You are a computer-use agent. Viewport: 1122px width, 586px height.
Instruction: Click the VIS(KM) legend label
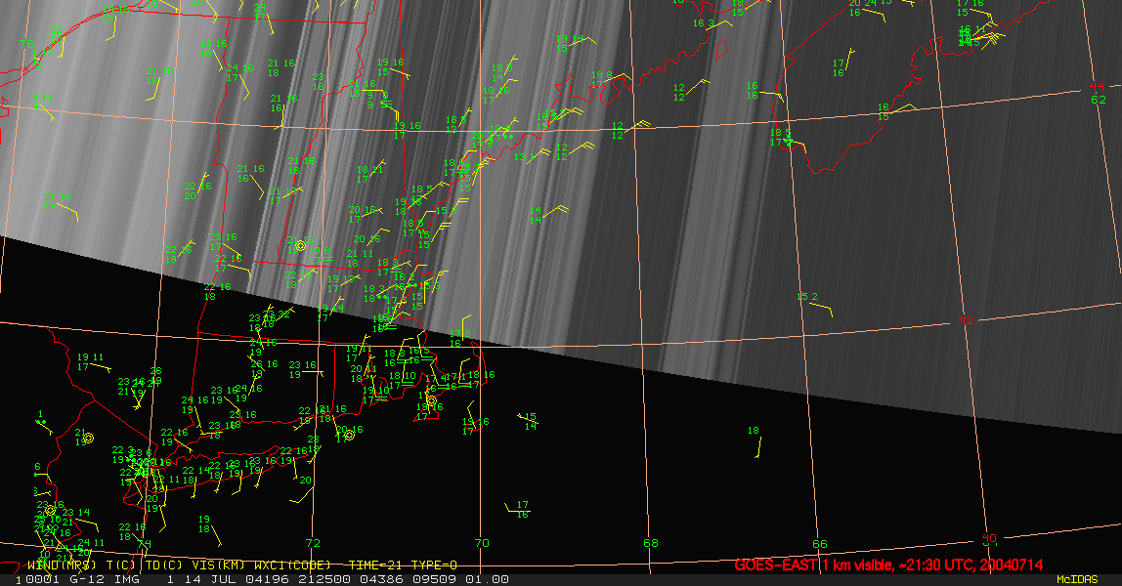(x=219, y=565)
